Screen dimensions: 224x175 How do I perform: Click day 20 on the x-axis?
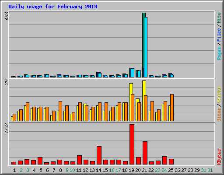point(138,170)
